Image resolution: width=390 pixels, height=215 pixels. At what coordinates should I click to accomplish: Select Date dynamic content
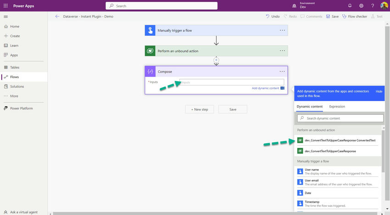tap(338, 193)
